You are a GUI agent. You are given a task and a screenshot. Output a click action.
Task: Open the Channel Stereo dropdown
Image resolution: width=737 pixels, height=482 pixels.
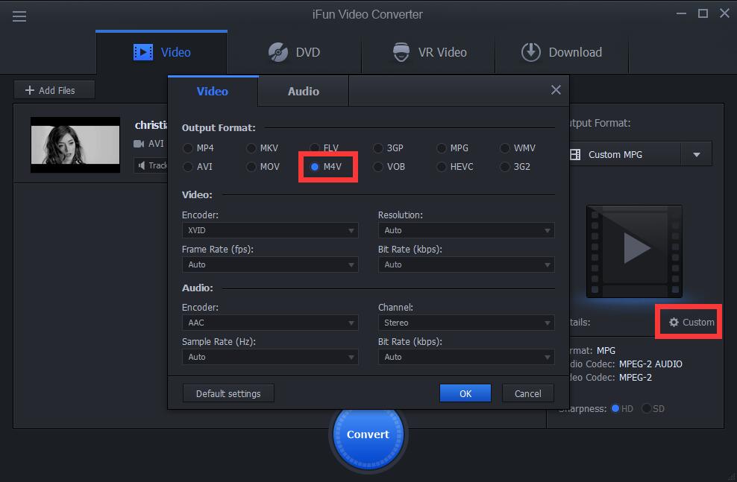[x=466, y=323]
